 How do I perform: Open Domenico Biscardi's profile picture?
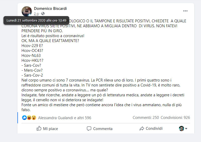point(27,11)
